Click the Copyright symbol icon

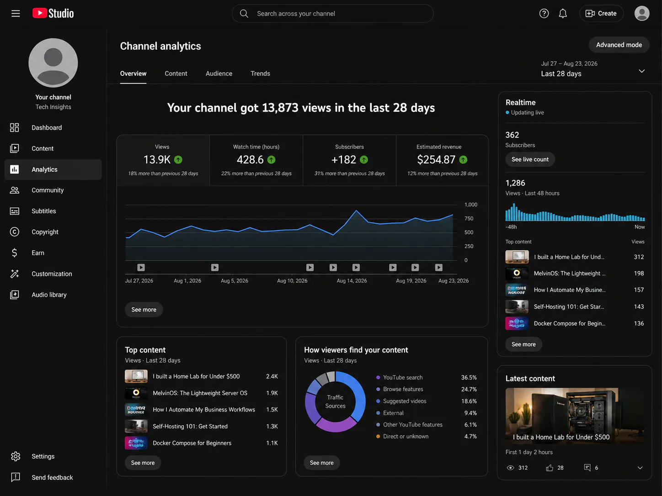(15, 232)
